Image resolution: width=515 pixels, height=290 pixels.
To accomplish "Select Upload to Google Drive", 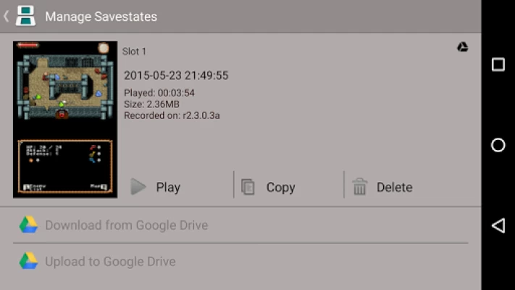I will click(x=240, y=262).
